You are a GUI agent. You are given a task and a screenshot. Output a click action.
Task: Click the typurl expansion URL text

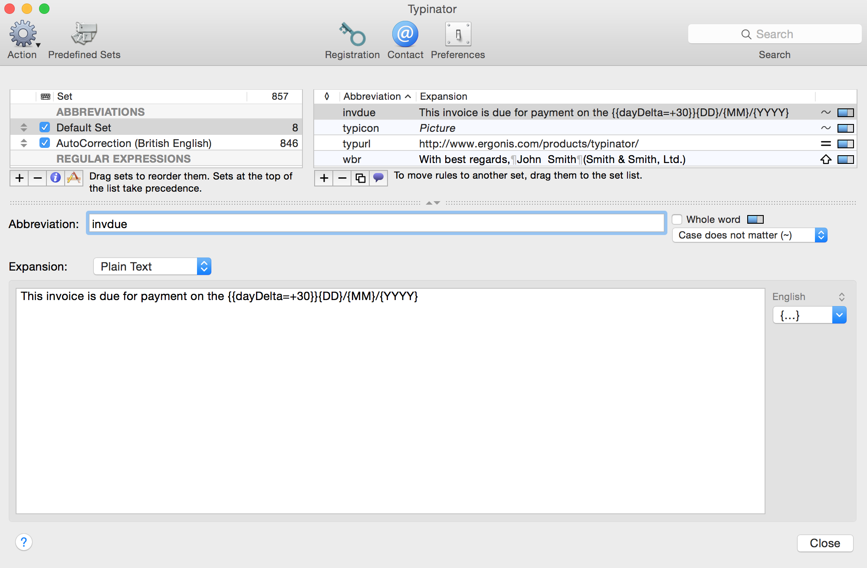click(x=529, y=144)
